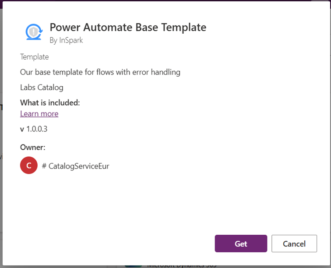Cancel the template dialog
This screenshot has width=331, height=268.
point(294,243)
